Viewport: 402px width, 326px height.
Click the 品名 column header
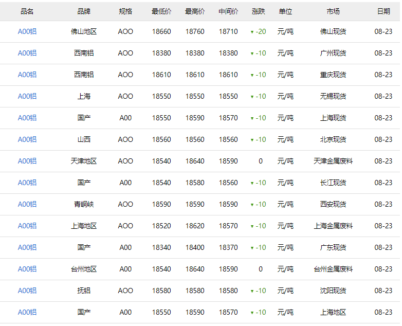tap(27, 11)
